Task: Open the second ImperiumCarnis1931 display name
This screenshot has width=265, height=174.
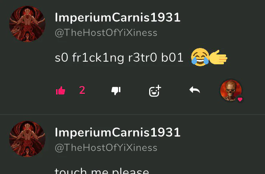Action: click(x=118, y=132)
